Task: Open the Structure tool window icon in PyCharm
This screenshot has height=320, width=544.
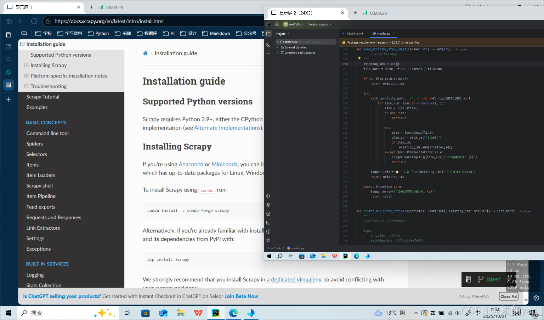Action: tap(268, 45)
